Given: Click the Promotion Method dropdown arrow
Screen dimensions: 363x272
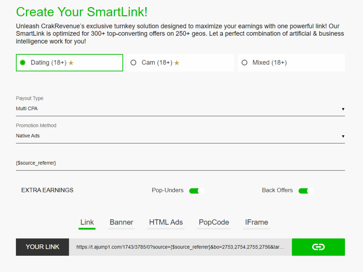Looking at the screenshot, I should coord(343,136).
